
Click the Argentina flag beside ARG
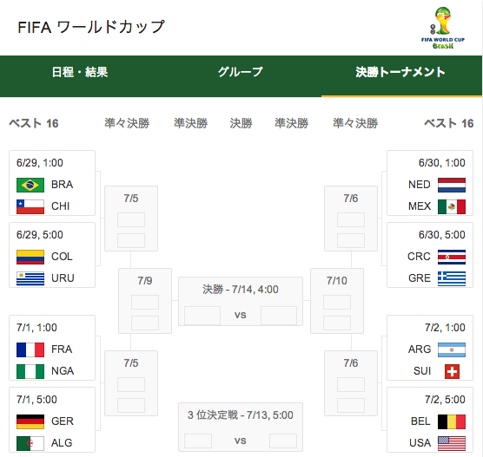coord(452,349)
